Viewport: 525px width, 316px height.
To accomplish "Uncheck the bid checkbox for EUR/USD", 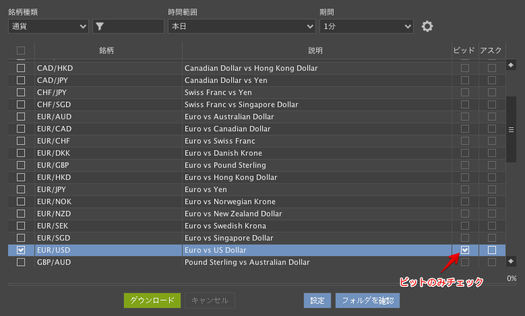I will click(464, 250).
